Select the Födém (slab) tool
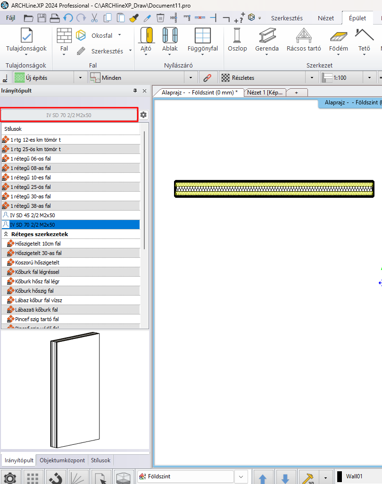Screen dimensions: 382x484 coord(339,37)
